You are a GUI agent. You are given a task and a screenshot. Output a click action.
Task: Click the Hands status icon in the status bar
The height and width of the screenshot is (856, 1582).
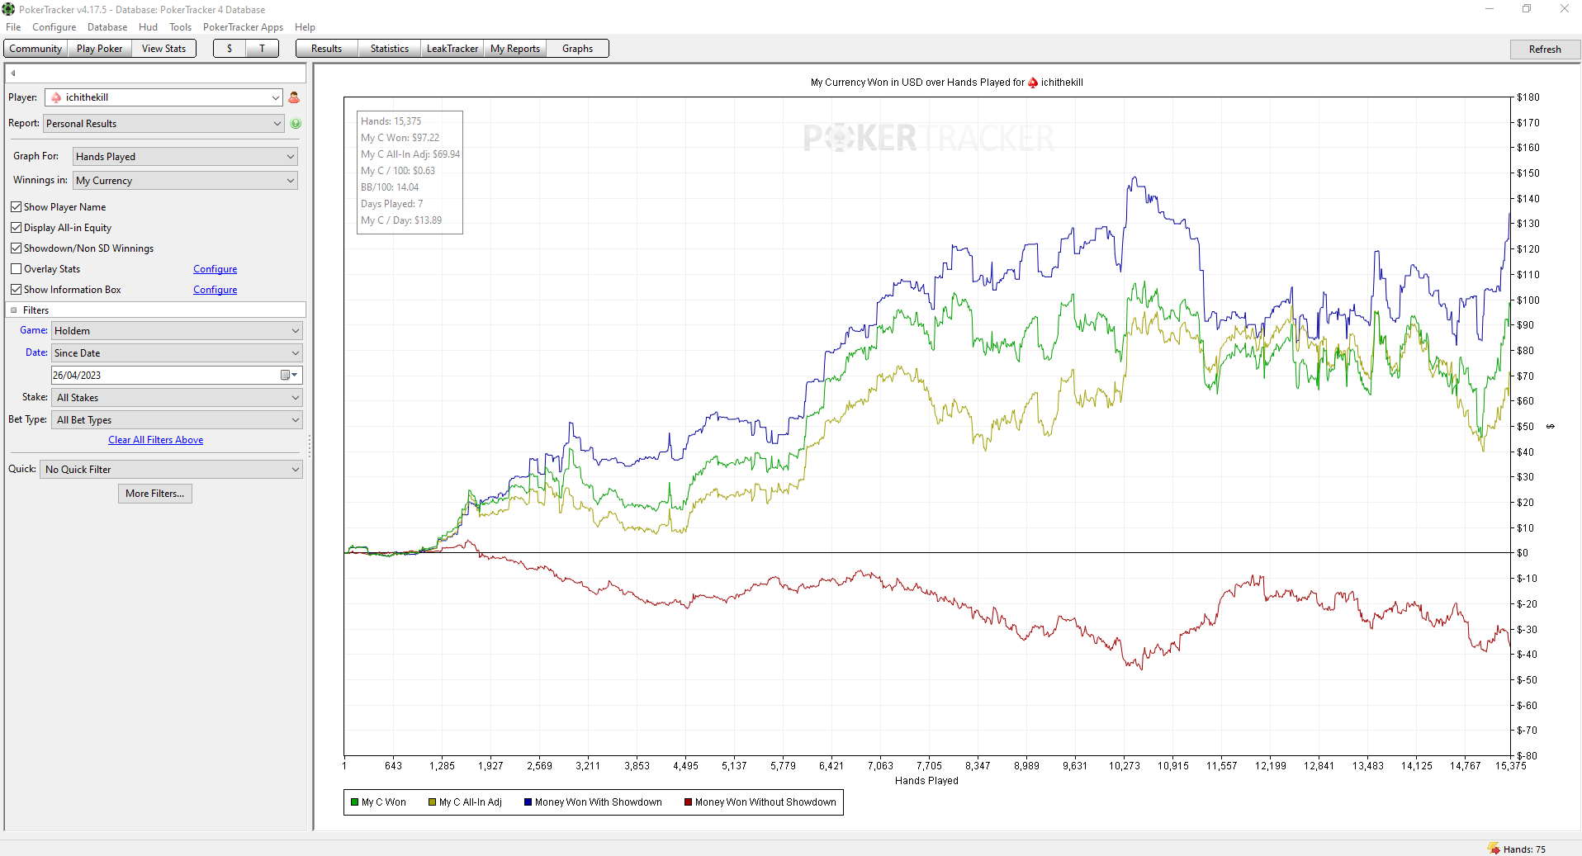tap(1494, 849)
